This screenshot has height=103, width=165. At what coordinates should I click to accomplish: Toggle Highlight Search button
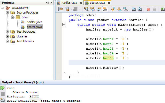pos(105,9)
